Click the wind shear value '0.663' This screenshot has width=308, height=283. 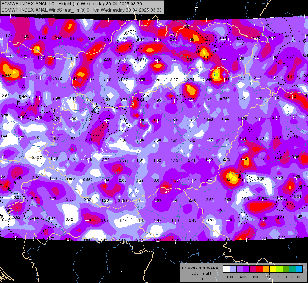[208, 119]
